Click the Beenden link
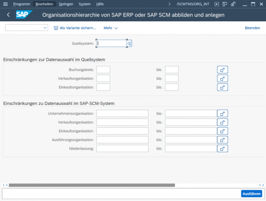The image size is (266, 201). (252, 28)
